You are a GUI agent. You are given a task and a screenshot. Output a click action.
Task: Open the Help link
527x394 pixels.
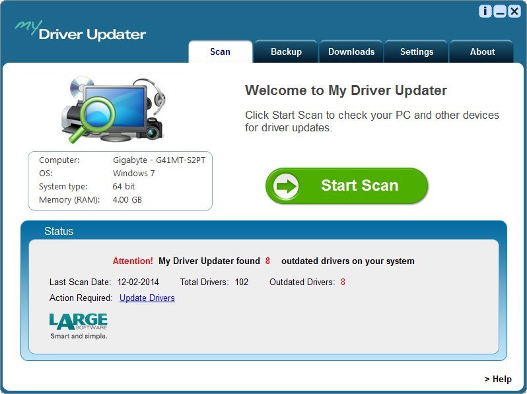(x=498, y=379)
